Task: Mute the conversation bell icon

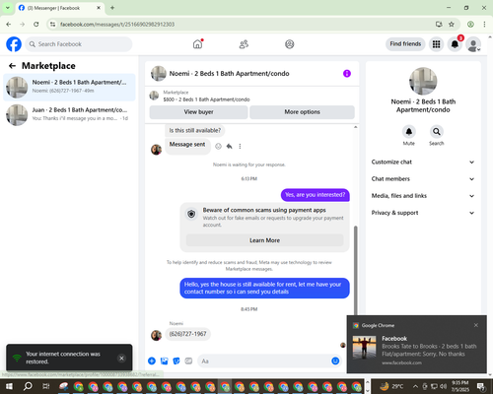Action: pyautogui.click(x=409, y=132)
